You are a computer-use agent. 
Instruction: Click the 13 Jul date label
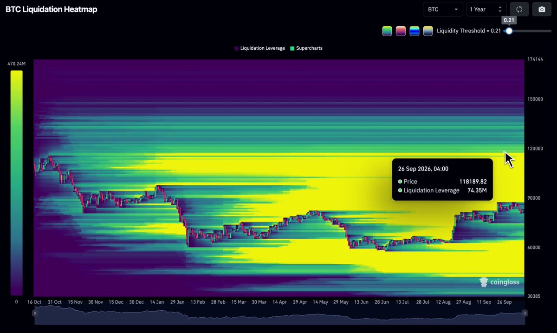click(x=402, y=302)
